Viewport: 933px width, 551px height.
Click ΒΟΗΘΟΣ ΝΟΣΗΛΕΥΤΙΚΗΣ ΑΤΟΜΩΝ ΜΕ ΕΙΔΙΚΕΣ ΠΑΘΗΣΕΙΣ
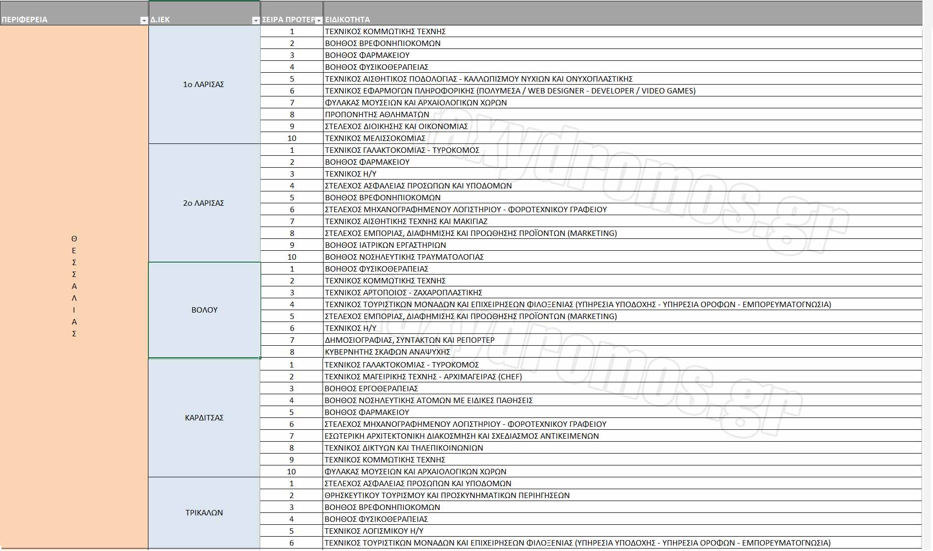pyautogui.click(x=623, y=400)
